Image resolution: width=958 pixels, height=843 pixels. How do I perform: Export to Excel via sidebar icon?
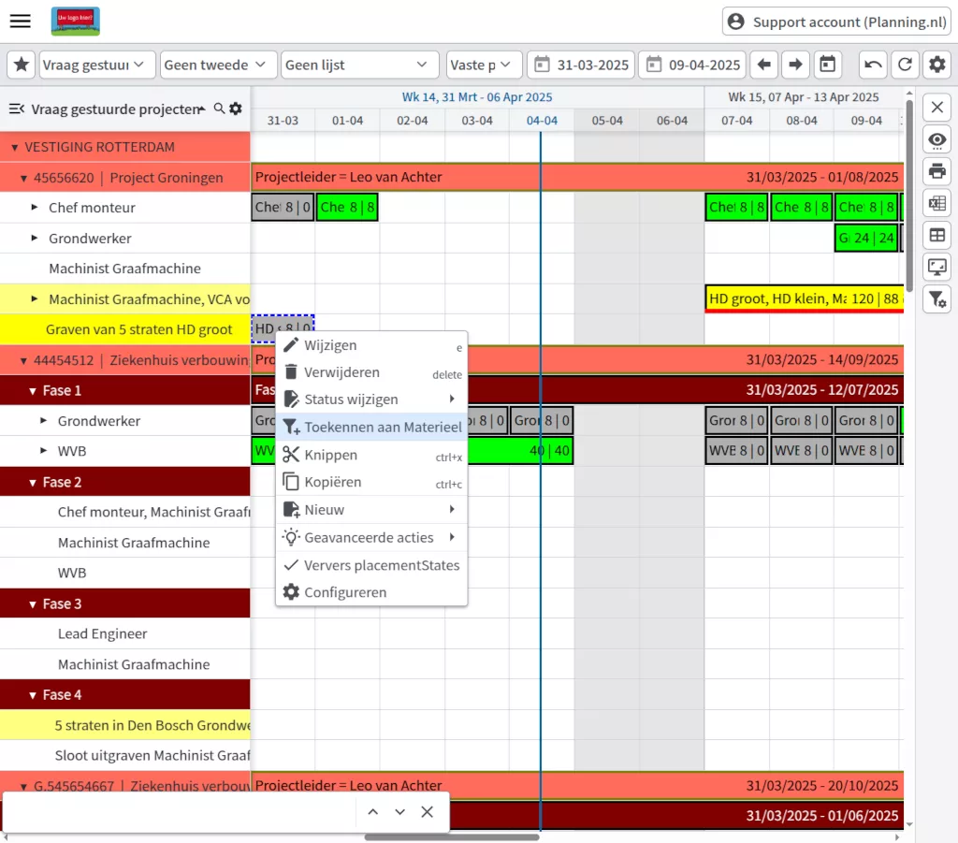936,203
